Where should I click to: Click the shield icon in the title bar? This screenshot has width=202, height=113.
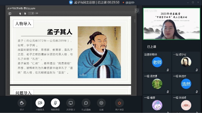click(x=71, y=2)
